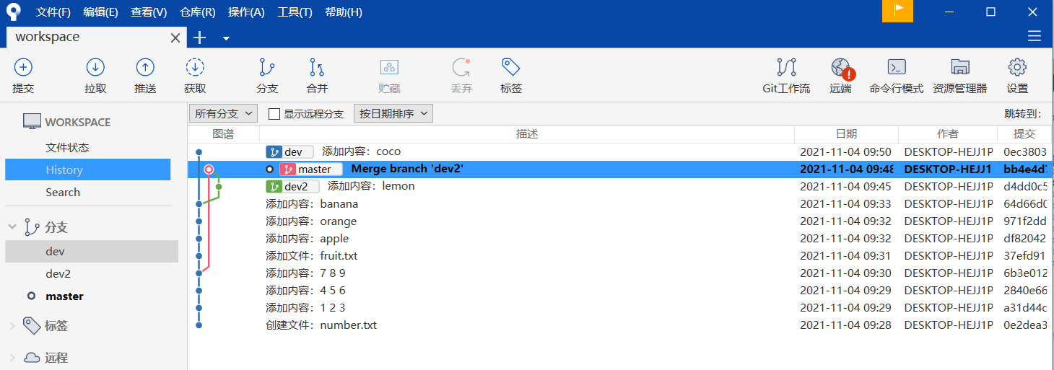This screenshot has width=1054, height=370.
Task: Click the 日期 column header
Action: pyautogui.click(x=846, y=134)
